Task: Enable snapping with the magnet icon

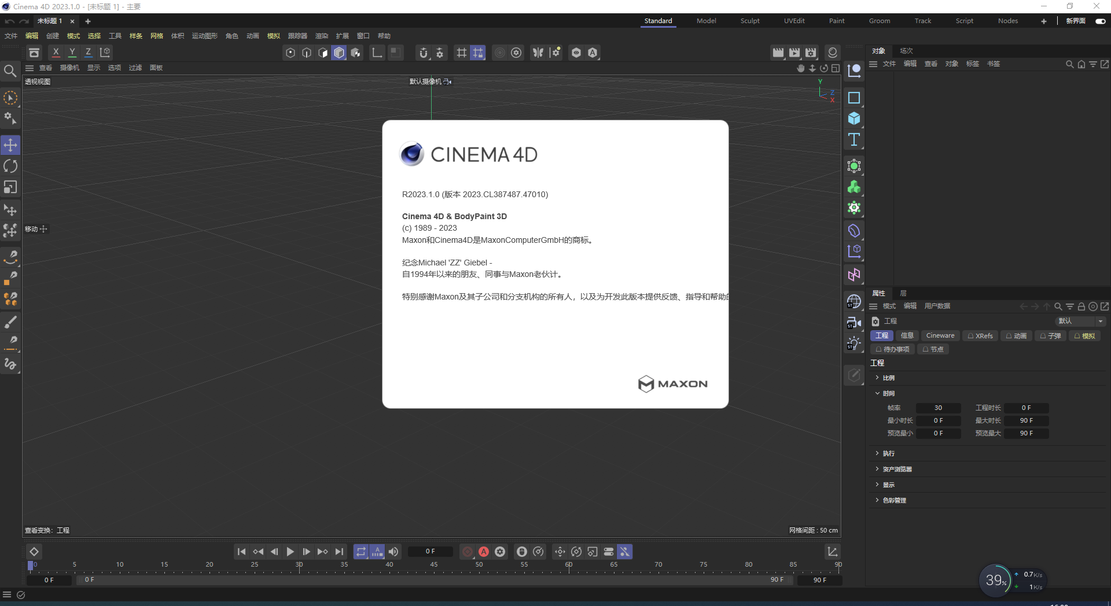Action: click(424, 53)
